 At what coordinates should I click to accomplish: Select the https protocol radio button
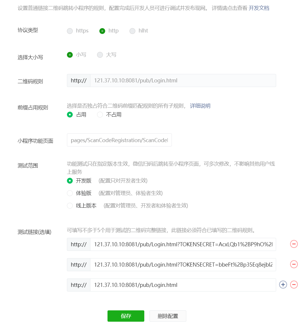(70, 31)
